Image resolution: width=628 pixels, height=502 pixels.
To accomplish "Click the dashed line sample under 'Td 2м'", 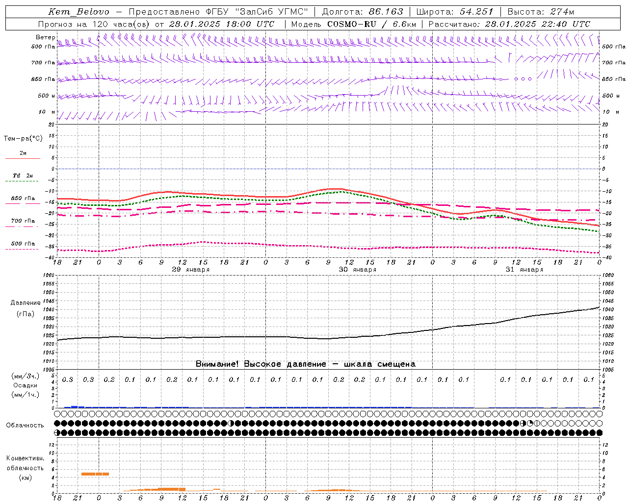I will point(23,181).
